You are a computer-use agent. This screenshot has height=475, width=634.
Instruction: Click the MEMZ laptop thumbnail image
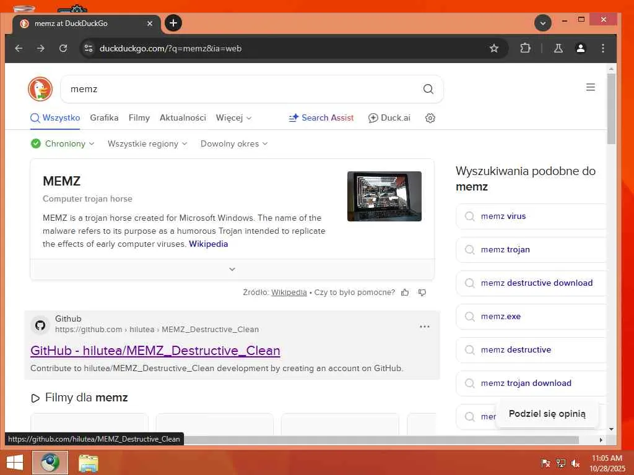tap(384, 196)
